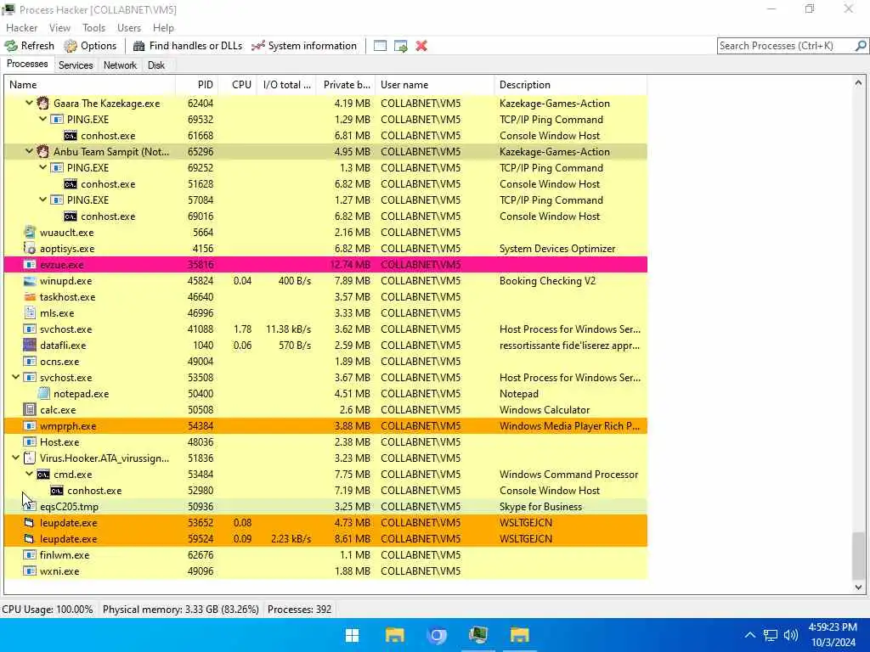Screen dimensions: 870x652
Task: Click the datafli.exe process icon
Action: 30,345
